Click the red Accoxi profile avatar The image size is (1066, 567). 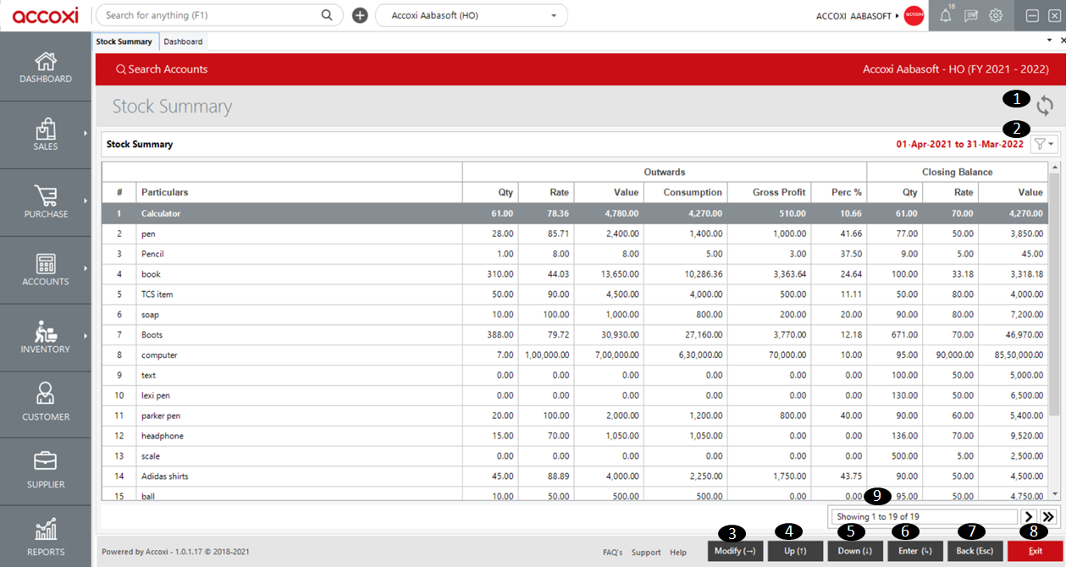pyautogui.click(x=914, y=15)
